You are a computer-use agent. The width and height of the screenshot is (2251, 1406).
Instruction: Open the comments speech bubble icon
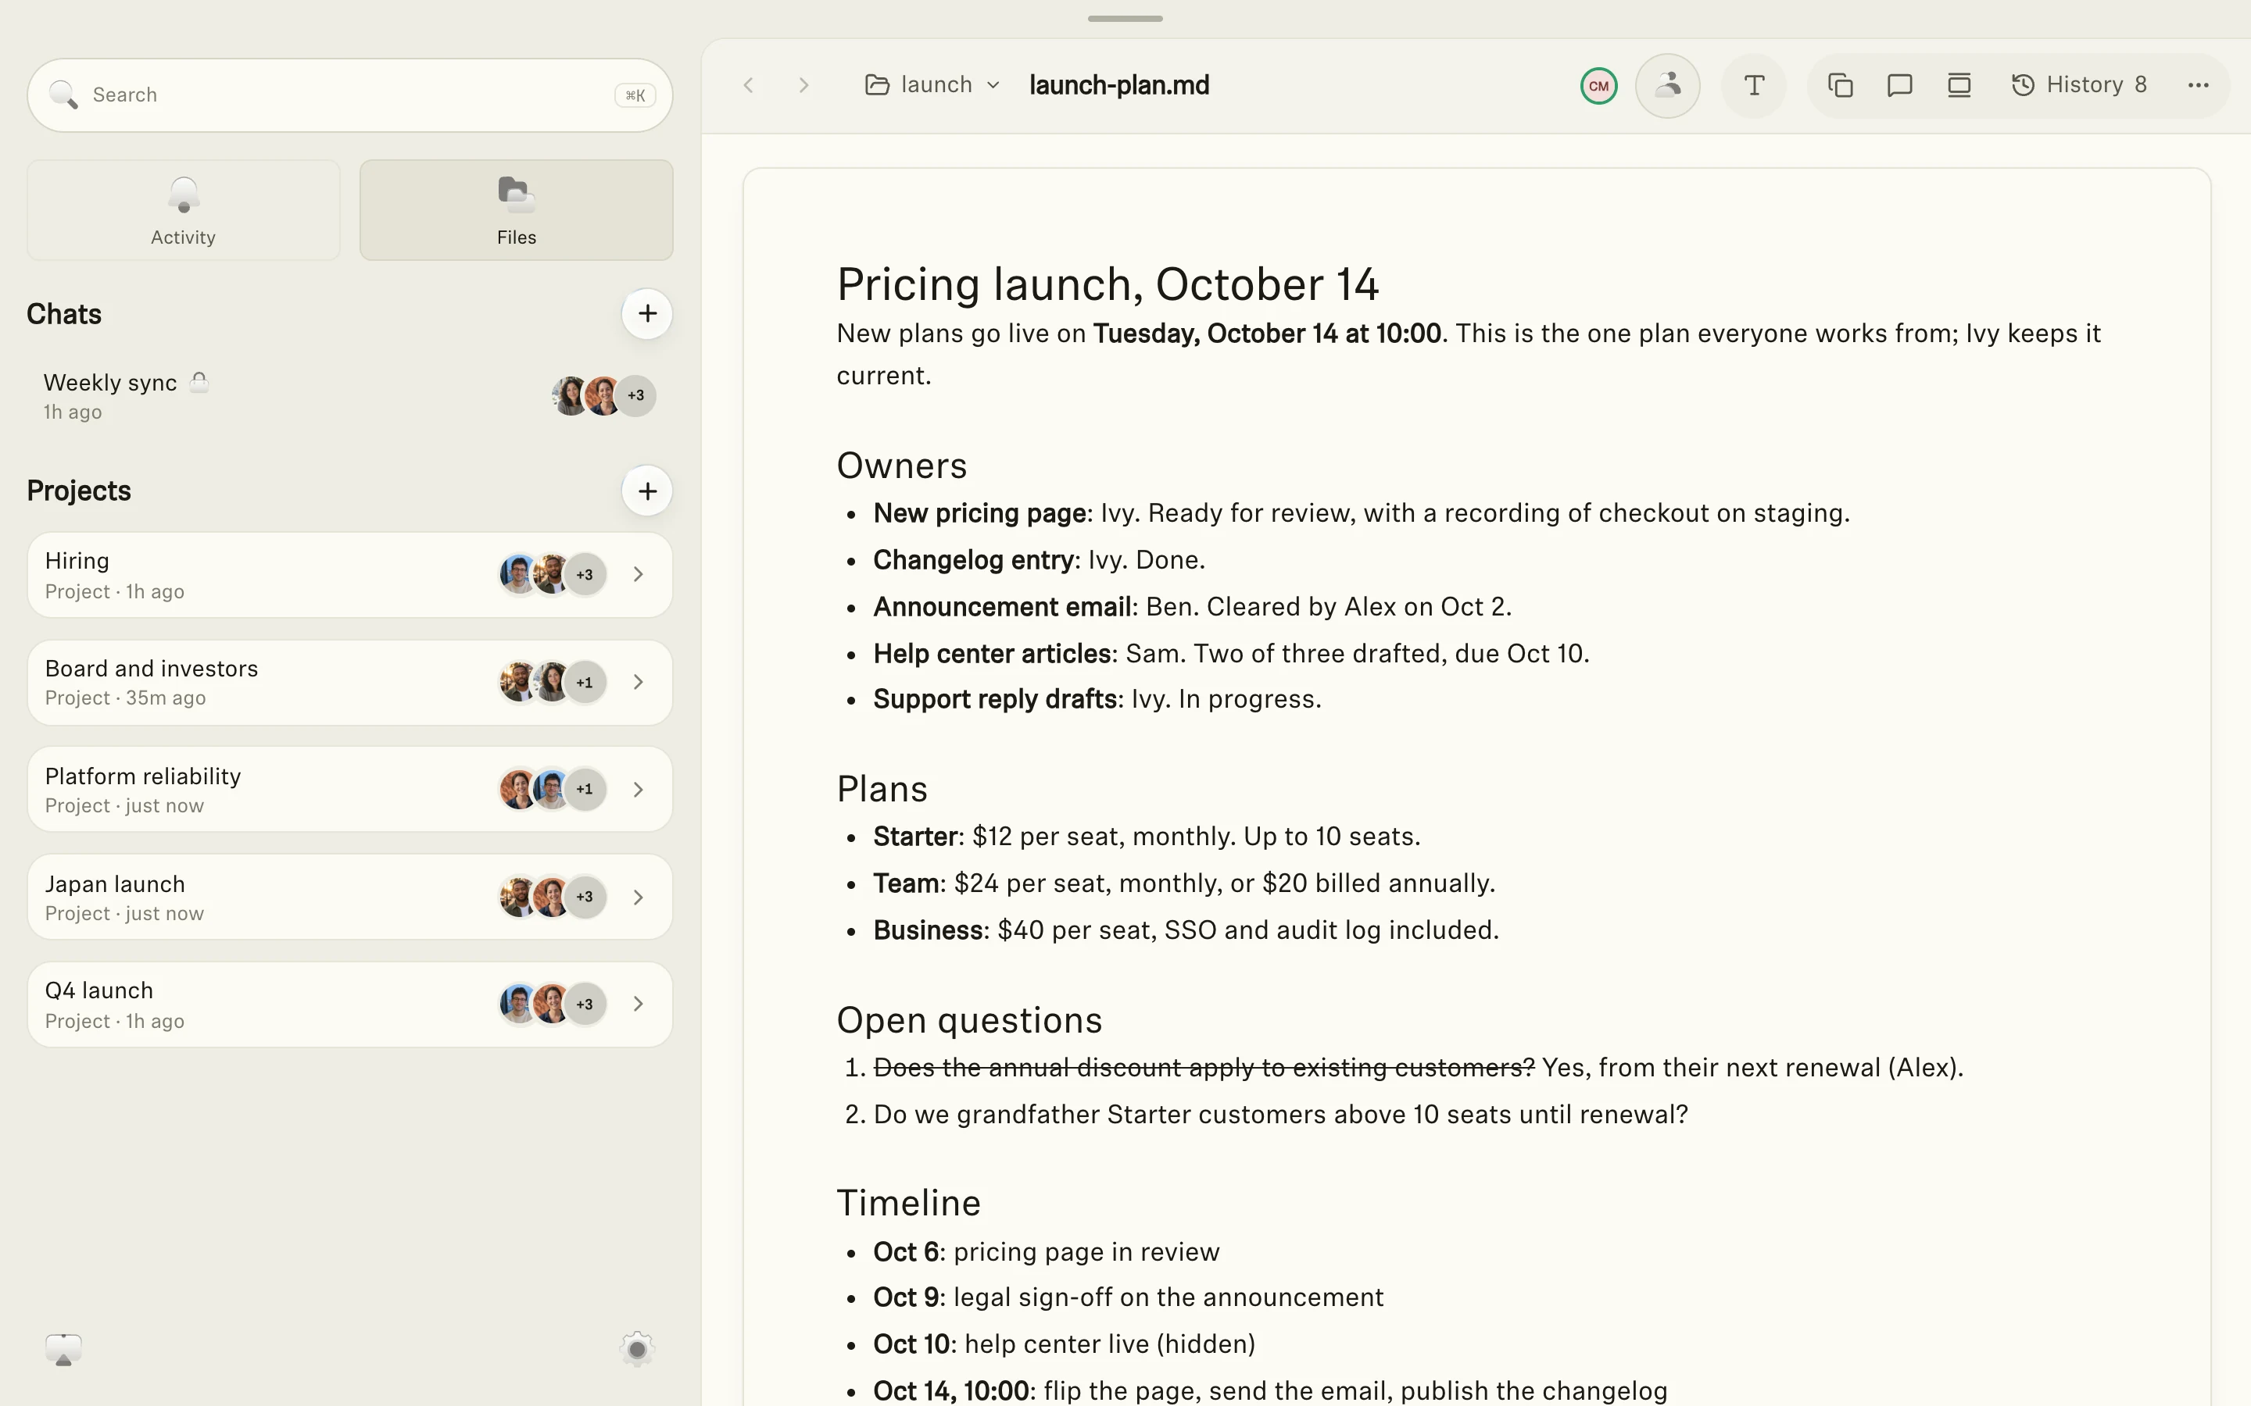click(1899, 86)
